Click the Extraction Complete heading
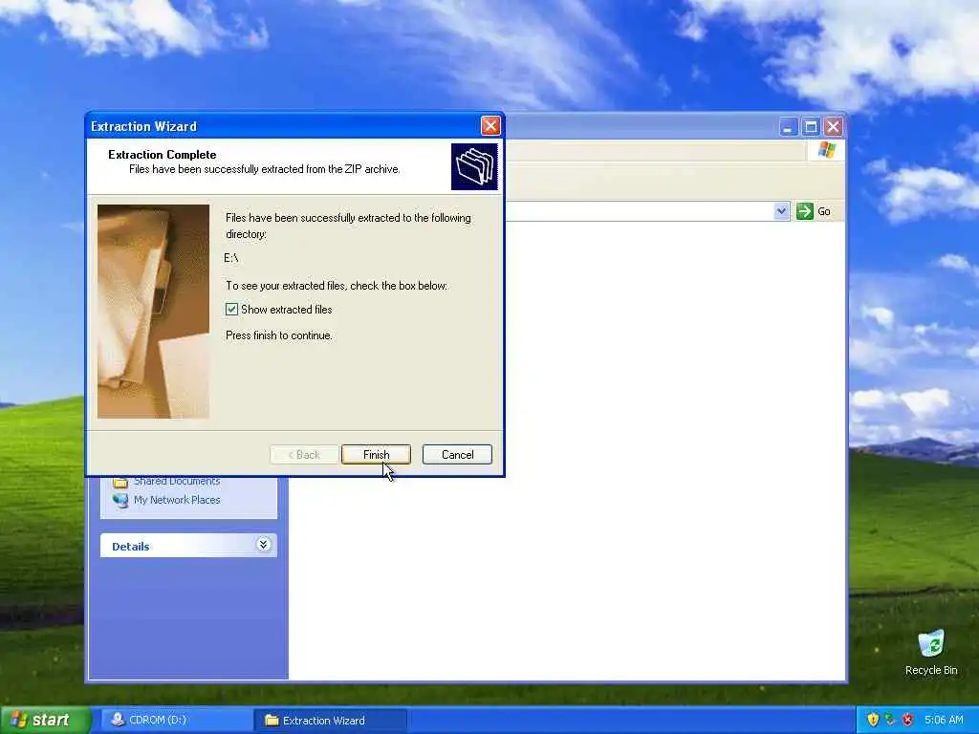The height and width of the screenshot is (734, 979). (163, 155)
